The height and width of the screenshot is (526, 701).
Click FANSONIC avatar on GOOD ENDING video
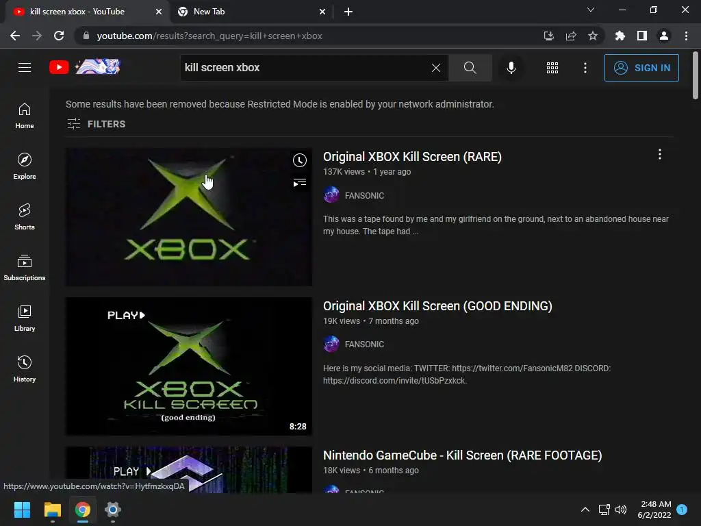click(x=331, y=344)
